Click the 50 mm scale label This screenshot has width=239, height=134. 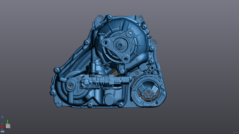pyautogui.click(x=235, y=132)
